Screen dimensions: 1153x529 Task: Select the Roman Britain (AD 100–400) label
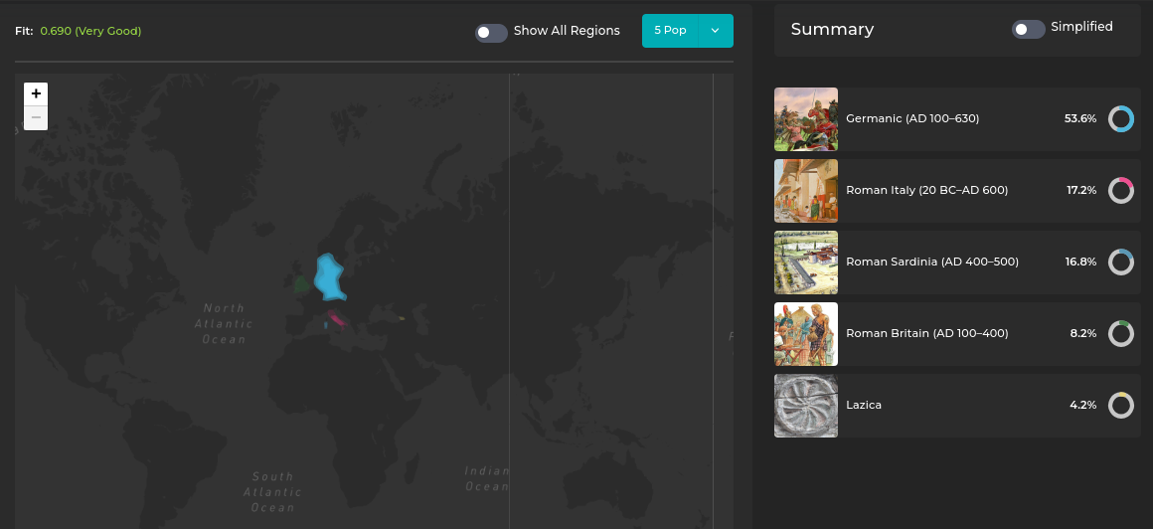(927, 333)
